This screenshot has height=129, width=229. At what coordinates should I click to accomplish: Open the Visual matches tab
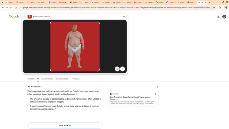(62, 79)
